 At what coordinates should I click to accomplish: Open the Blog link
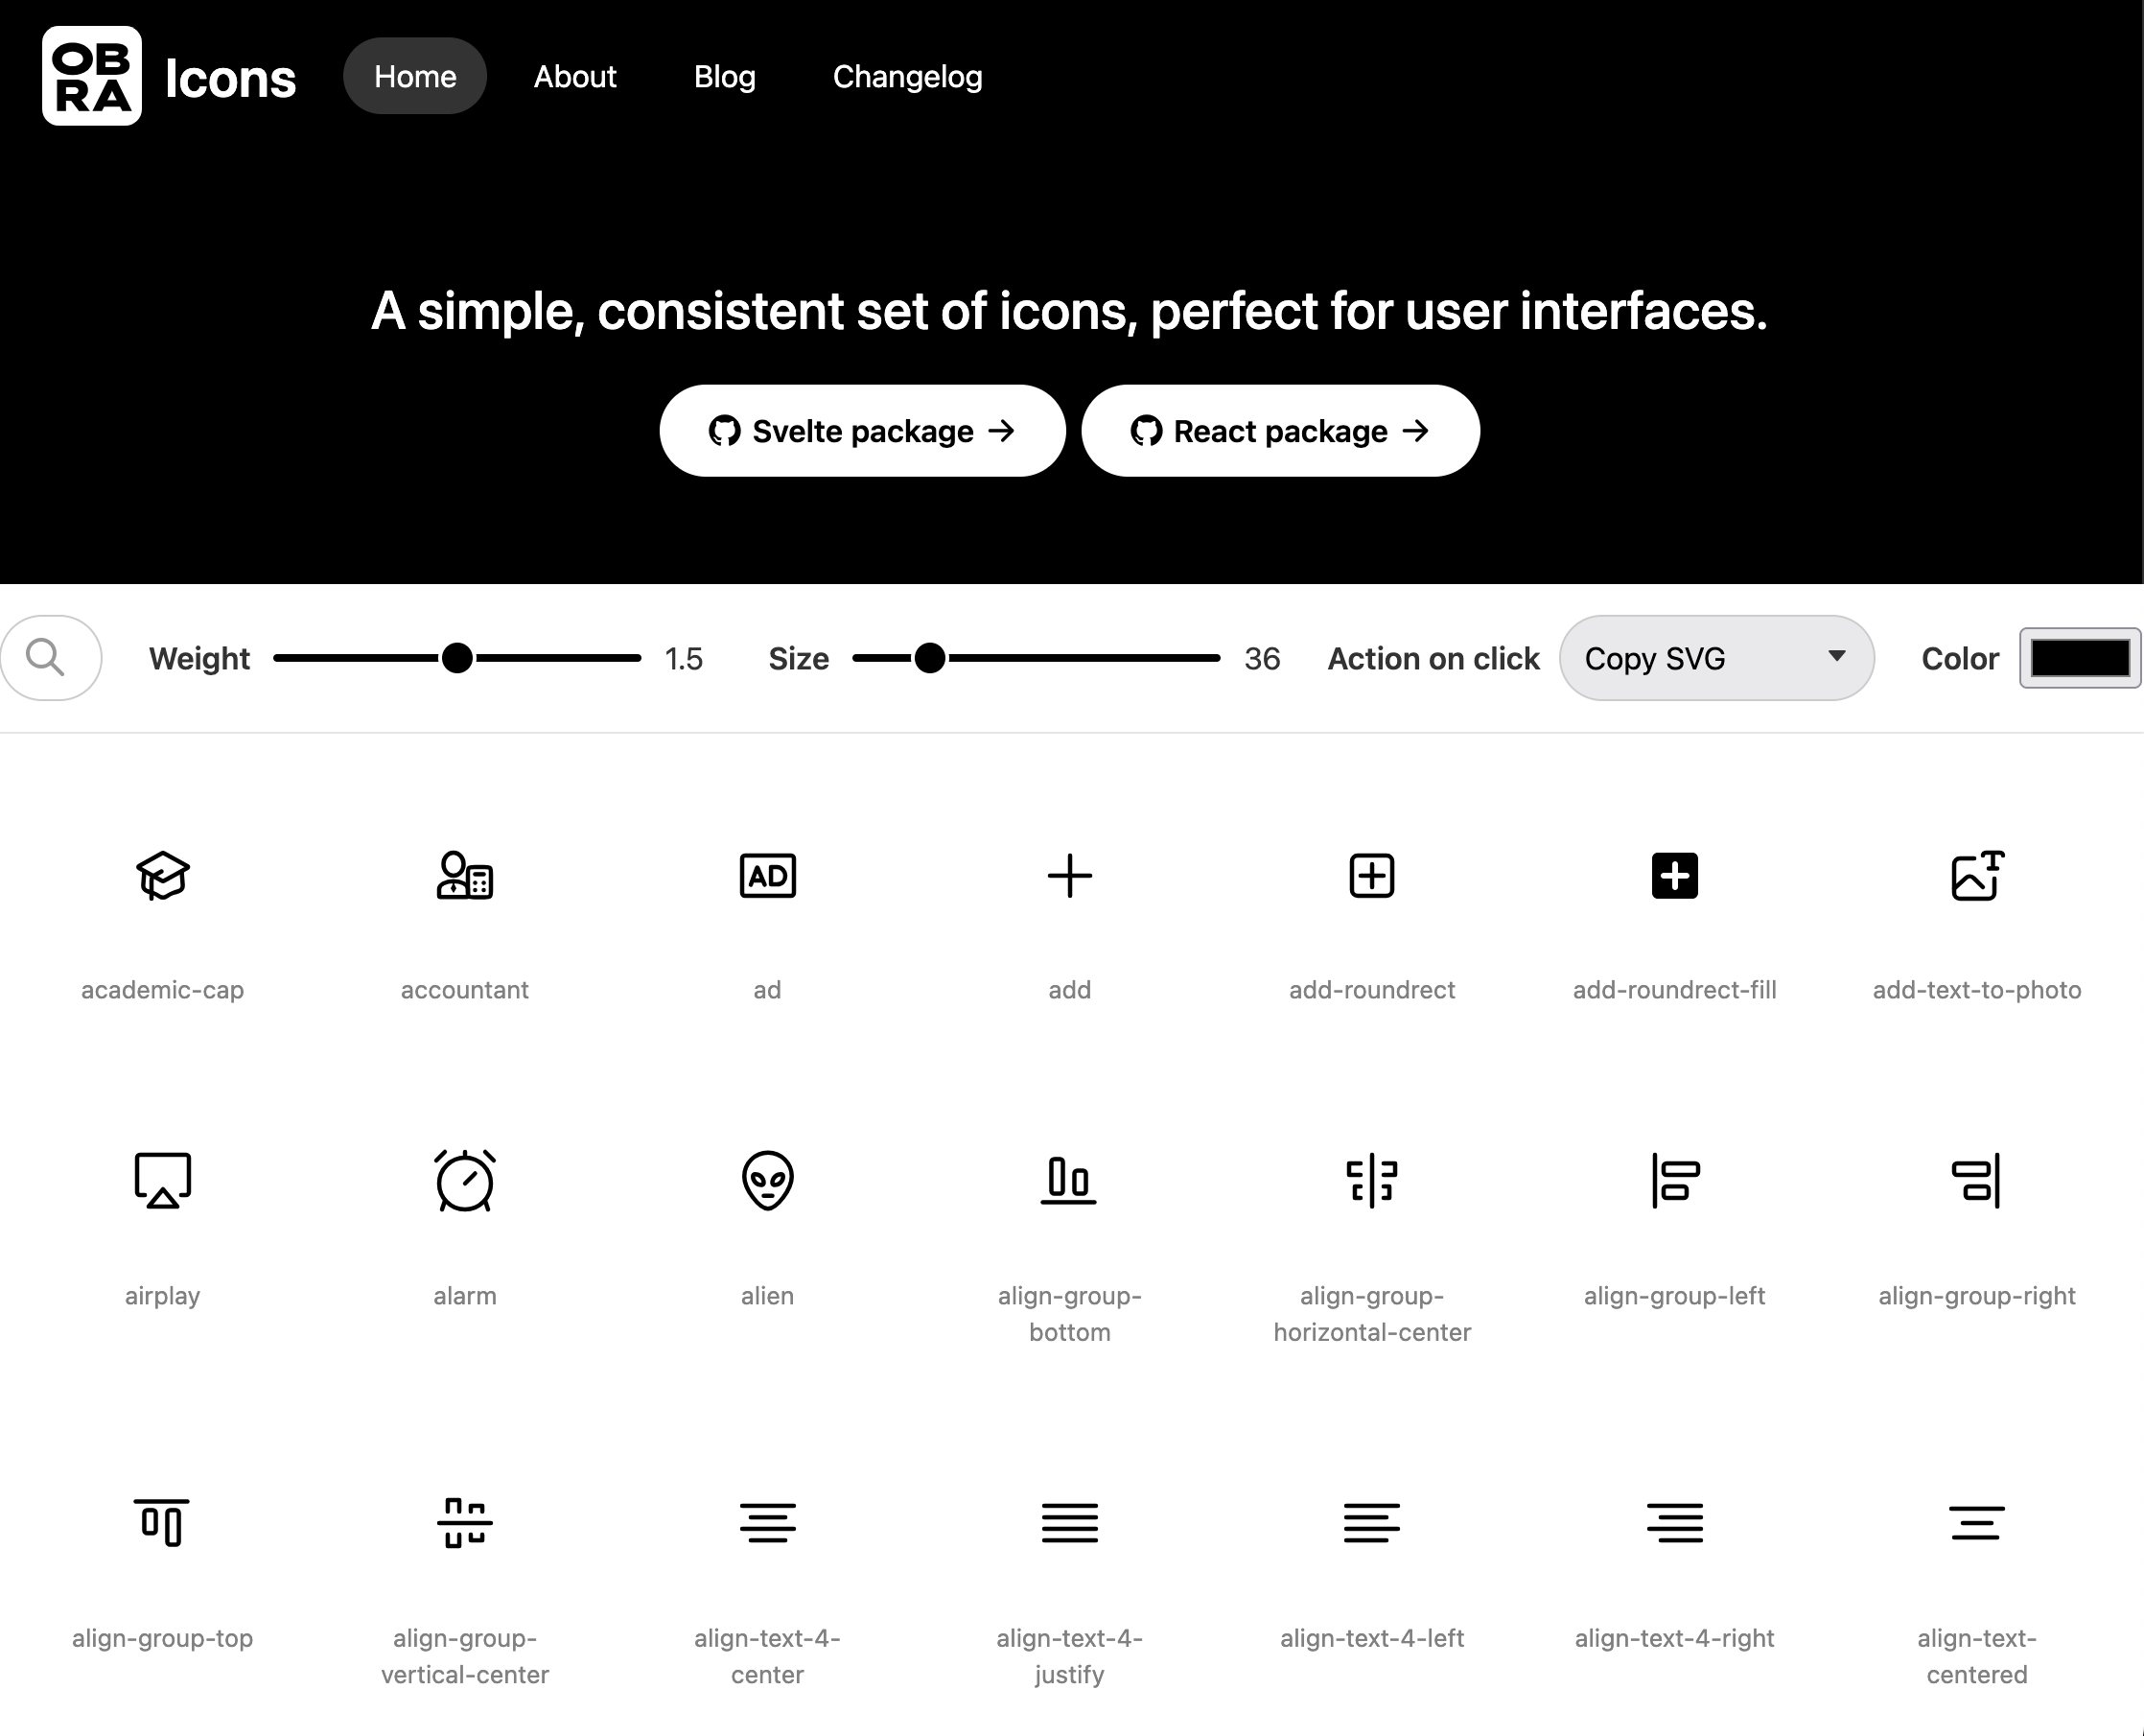click(x=725, y=77)
